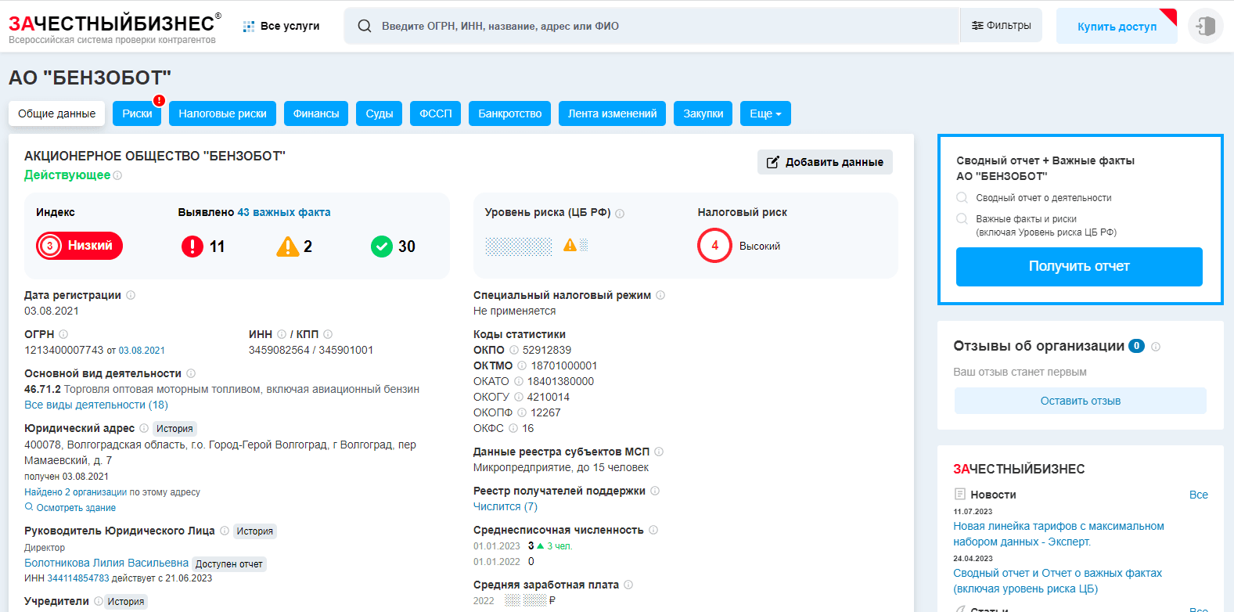1234x612 pixels.
Task: Click the Низкий index rating badge
Action: pos(80,246)
